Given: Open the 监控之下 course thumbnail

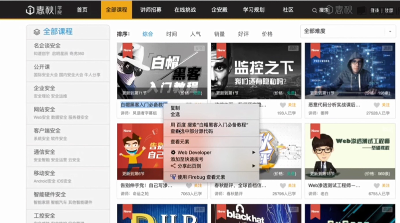Looking at the screenshot, I should click(x=256, y=71).
